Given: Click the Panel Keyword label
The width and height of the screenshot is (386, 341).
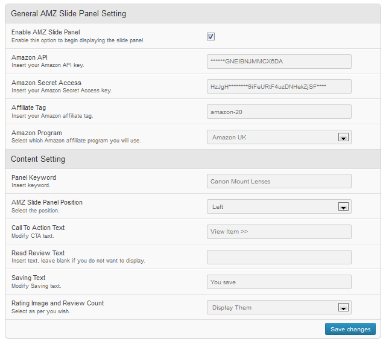Looking at the screenshot, I should 34,177.
